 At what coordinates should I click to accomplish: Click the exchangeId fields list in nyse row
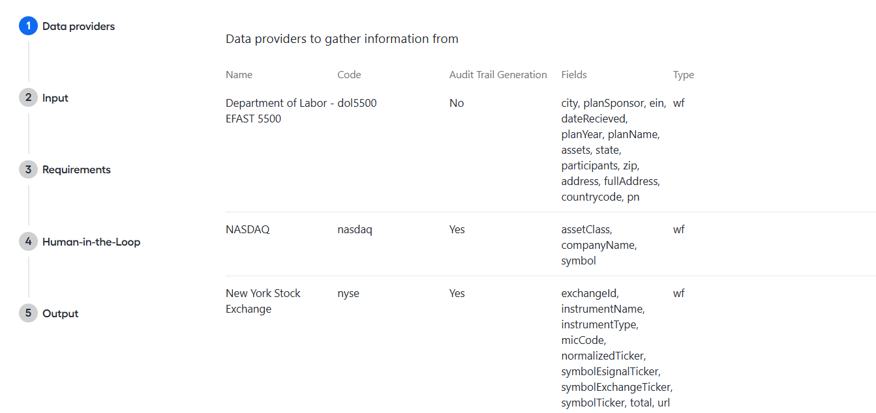click(617, 348)
